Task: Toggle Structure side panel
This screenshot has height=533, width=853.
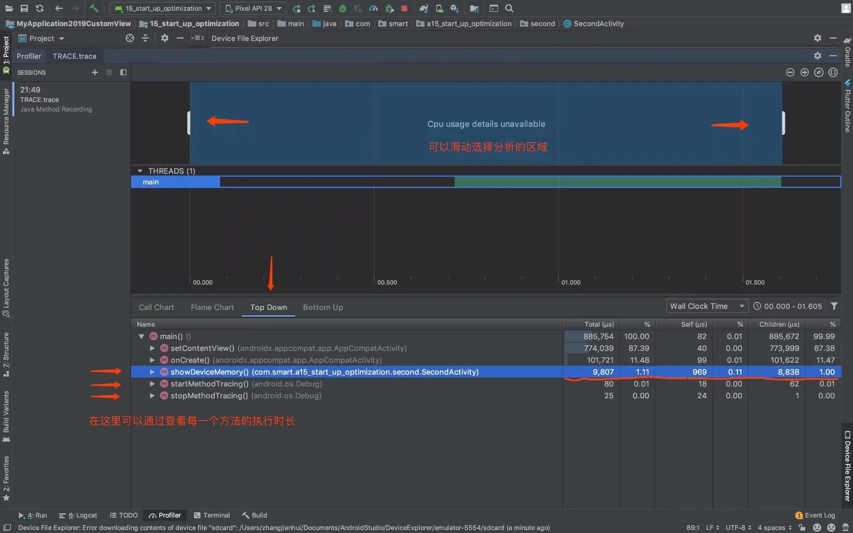Action: click(6, 354)
